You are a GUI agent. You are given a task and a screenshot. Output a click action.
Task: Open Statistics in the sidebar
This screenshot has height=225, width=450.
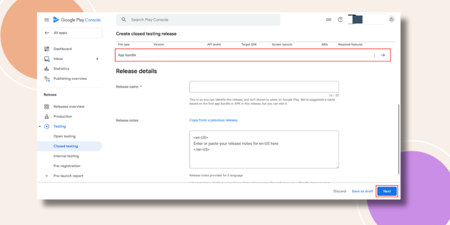pos(61,69)
